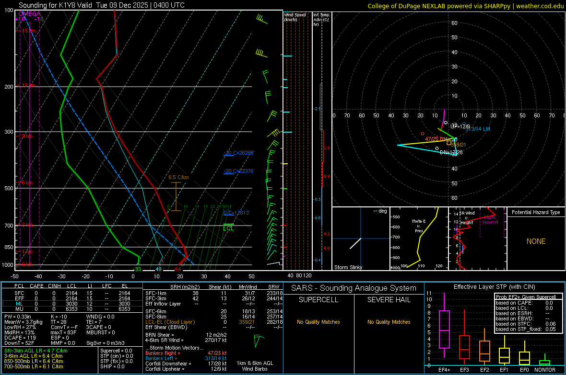Select the SFC parcel row

(72, 293)
